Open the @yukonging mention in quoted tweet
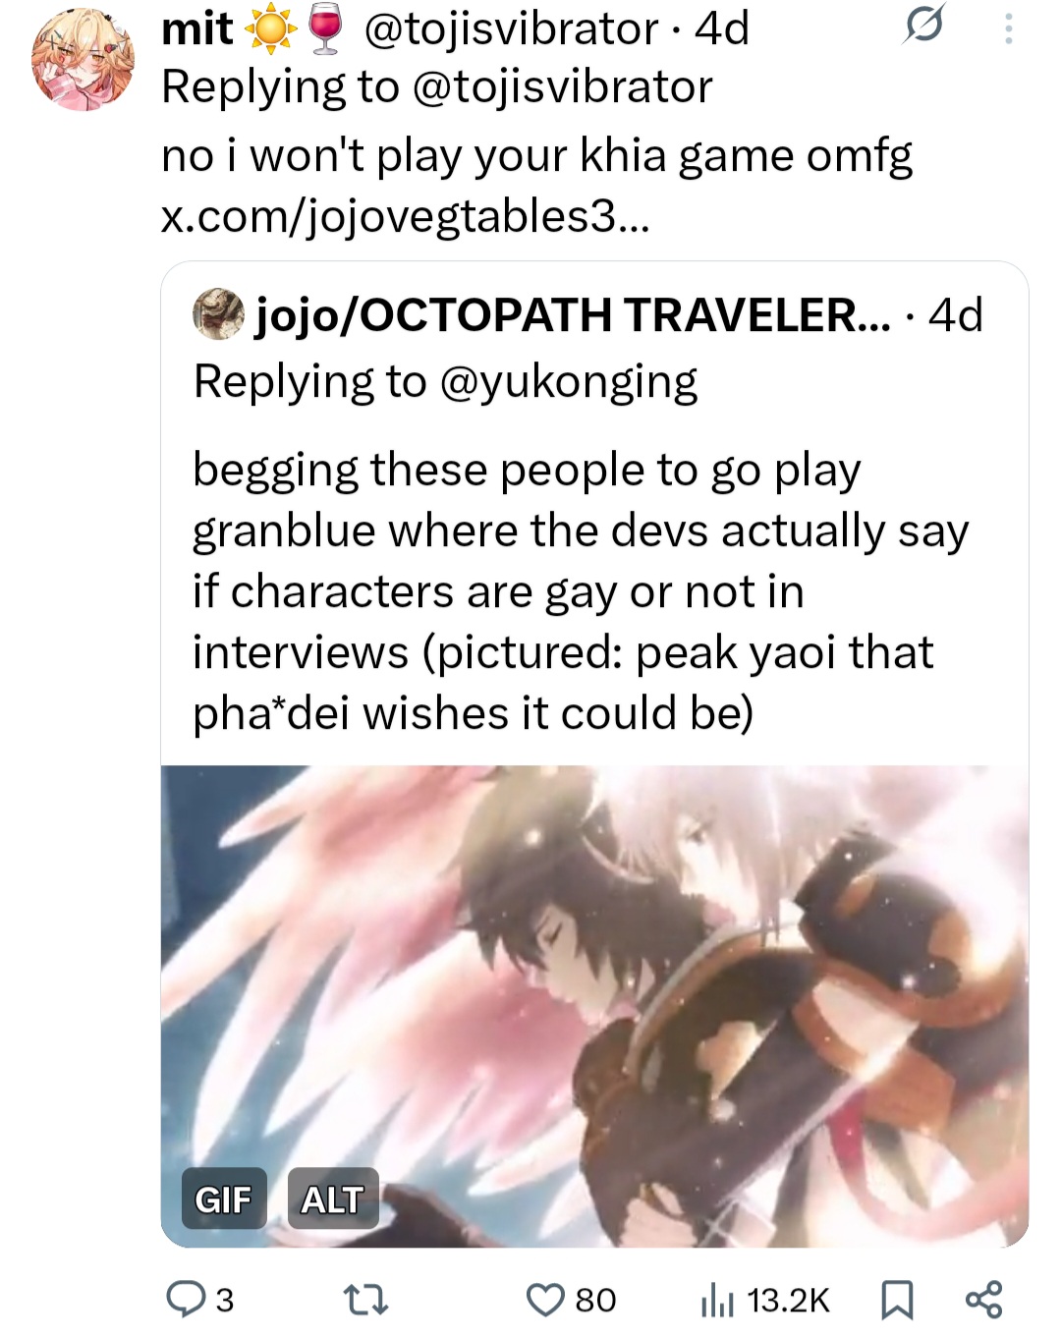1061x1340 pixels. point(569,382)
